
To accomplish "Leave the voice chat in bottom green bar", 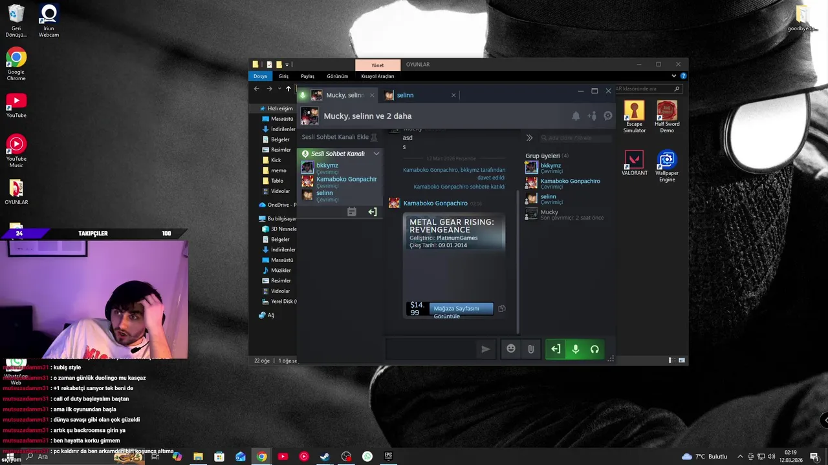I will tap(556, 349).
